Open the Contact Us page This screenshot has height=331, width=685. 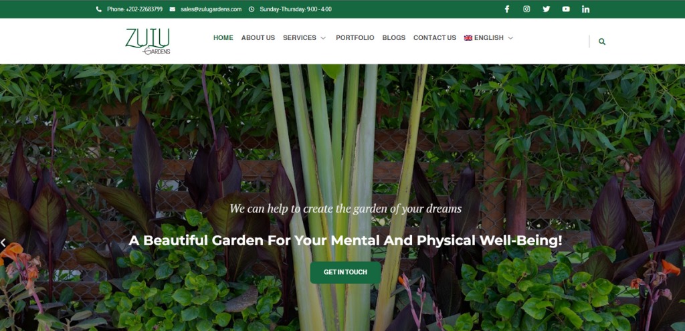(x=435, y=38)
